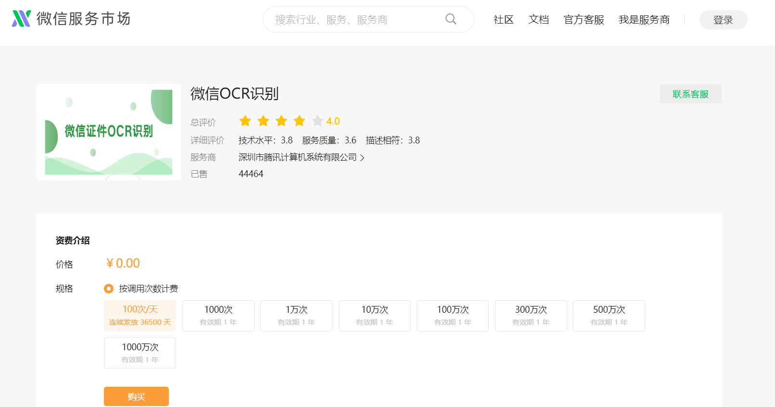Select the 1000次 plan option
Image resolution: width=775 pixels, height=407 pixels.
click(x=218, y=316)
